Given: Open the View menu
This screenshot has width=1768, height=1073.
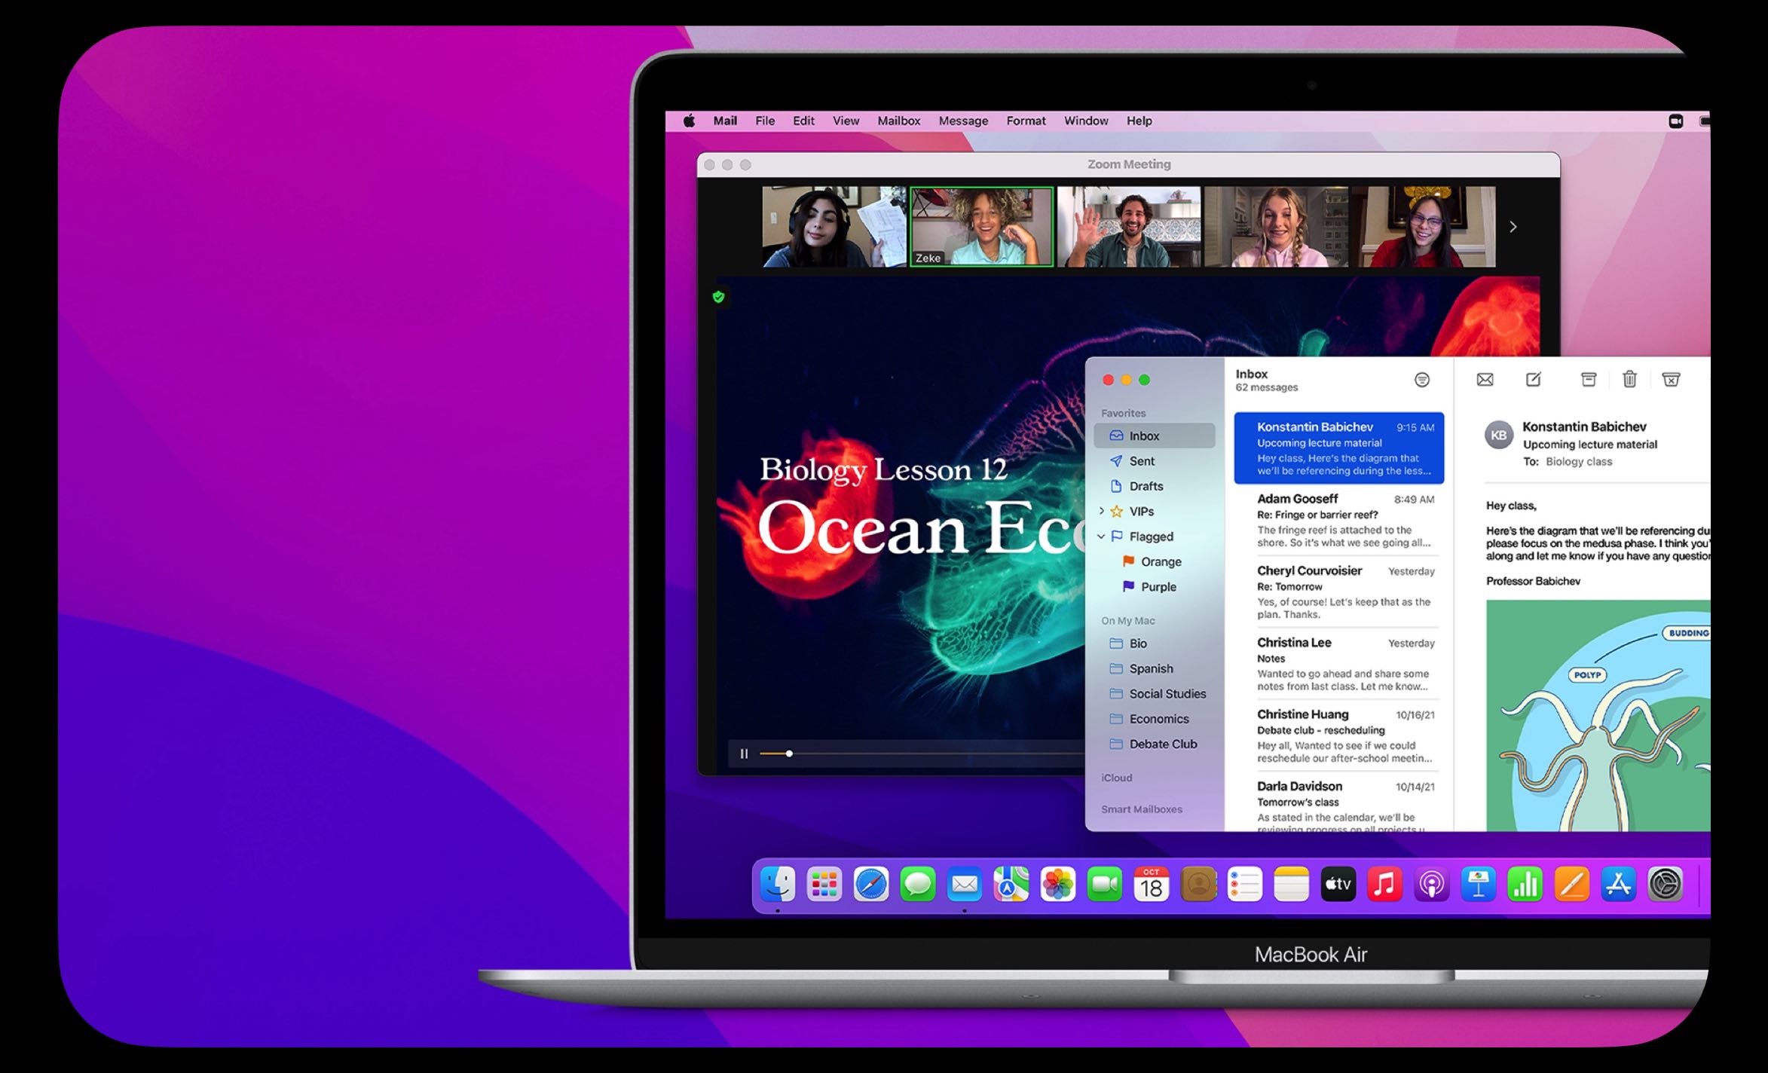Looking at the screenshot, I should [846, 121].
